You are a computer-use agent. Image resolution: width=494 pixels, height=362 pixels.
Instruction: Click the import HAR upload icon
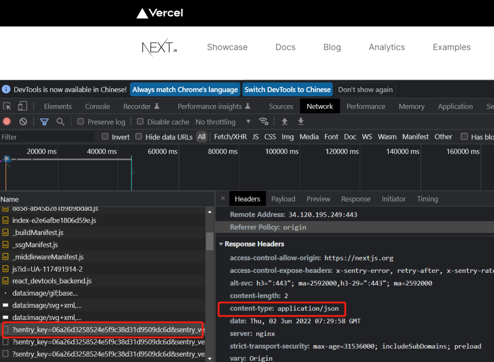point(285,121)
